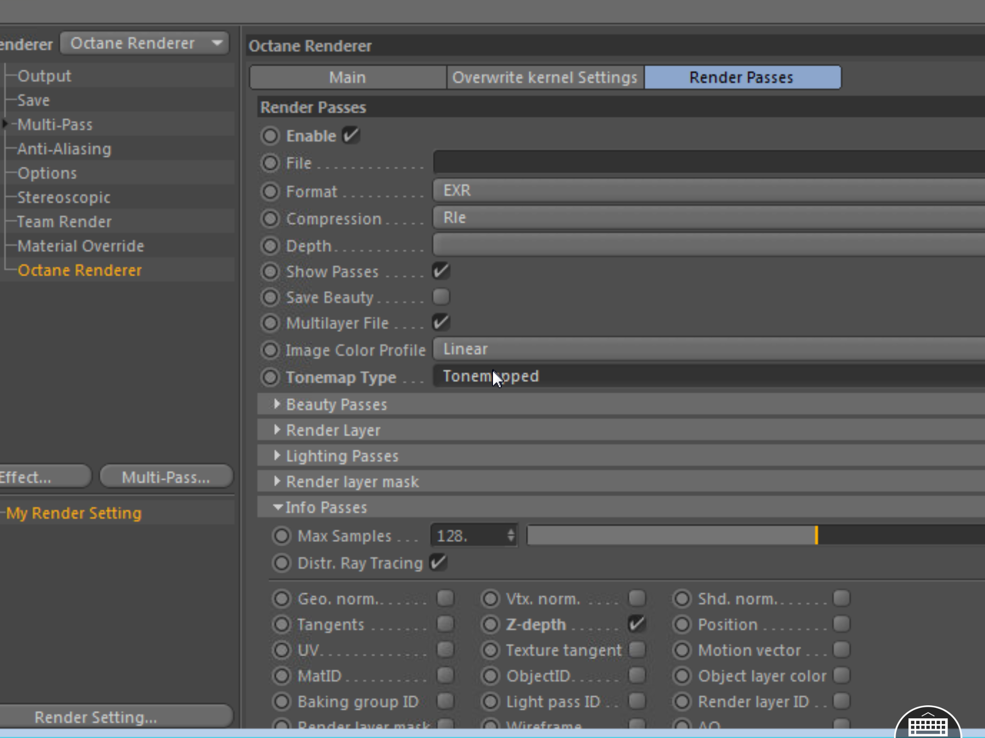Enable the Save Beauty checkbox
985x738 pixels.
click(x=441, y=296)
